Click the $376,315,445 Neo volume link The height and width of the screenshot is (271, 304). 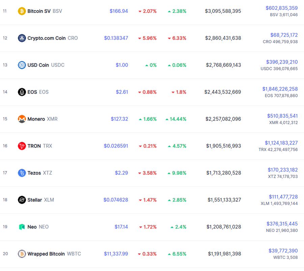282,223
